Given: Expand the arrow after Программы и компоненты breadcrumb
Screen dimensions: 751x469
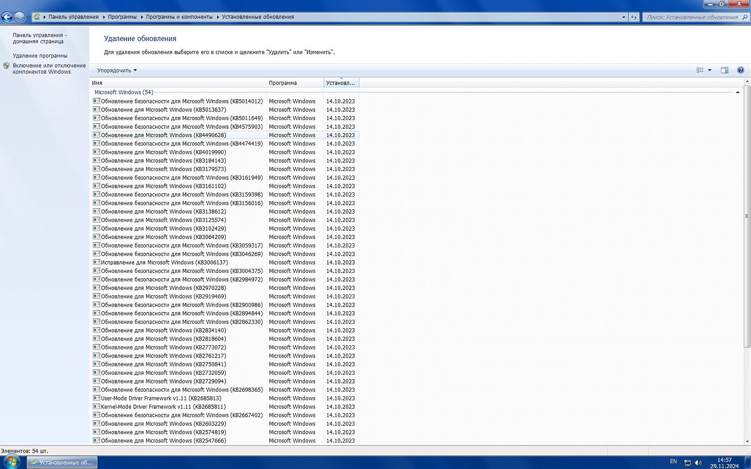Looking at the screenshot, I should [x=218, y=17].
